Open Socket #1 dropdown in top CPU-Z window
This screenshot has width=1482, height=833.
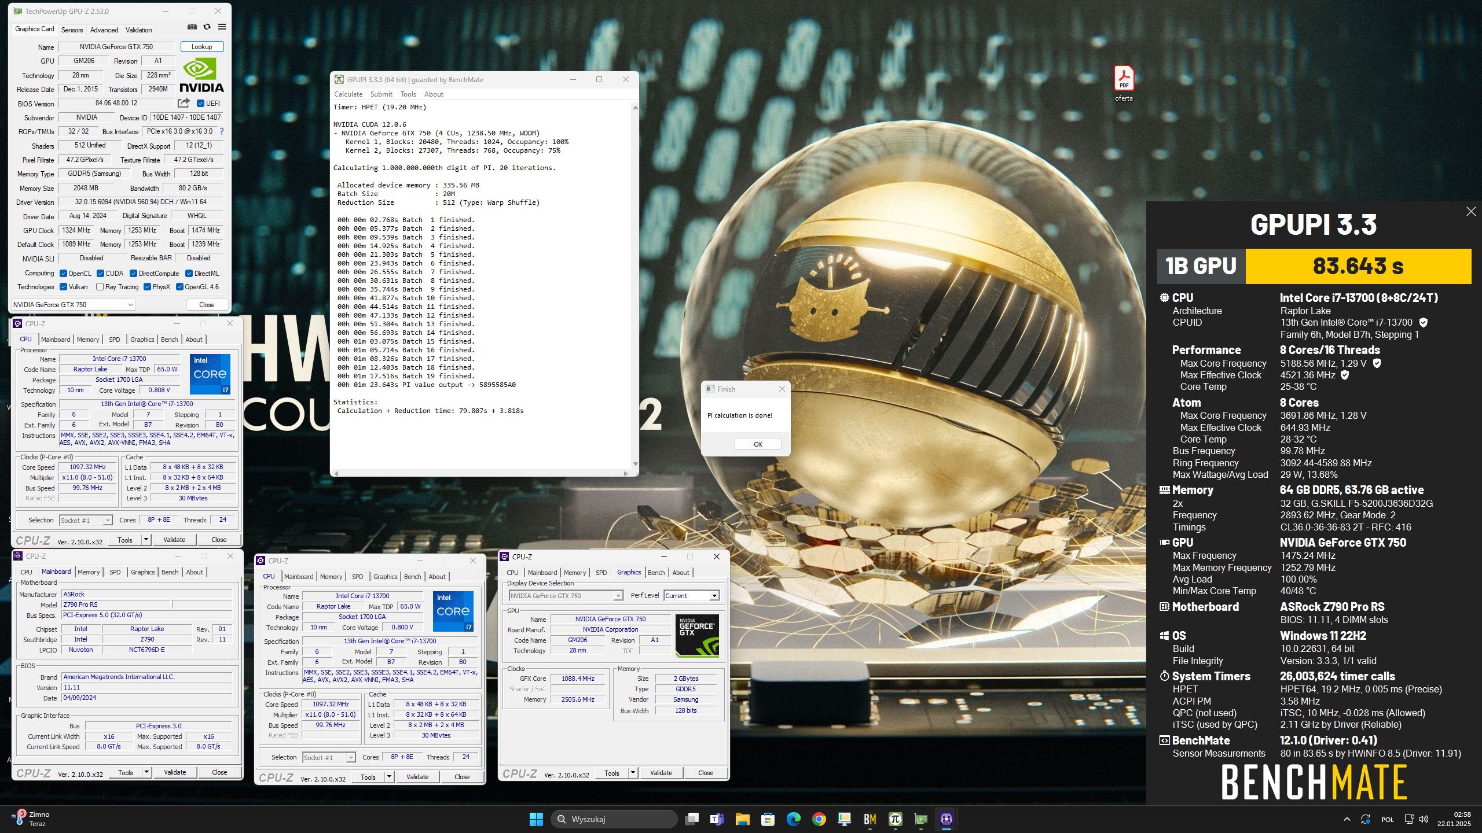pos(86,521)
